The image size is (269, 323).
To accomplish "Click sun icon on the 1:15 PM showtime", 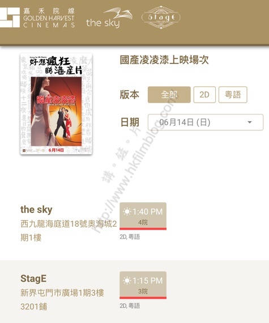I will point(127,280).
